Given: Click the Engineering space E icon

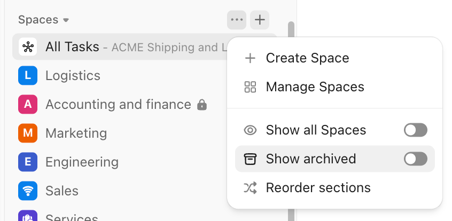Looking at the screenshot, I should coord(27,162).
